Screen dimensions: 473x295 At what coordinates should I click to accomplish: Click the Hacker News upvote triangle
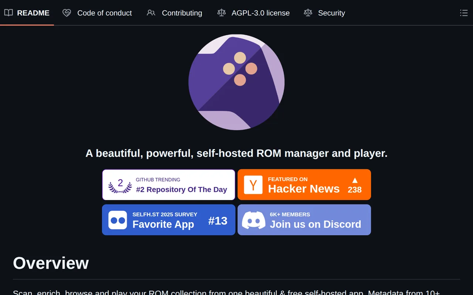[355, 180]
